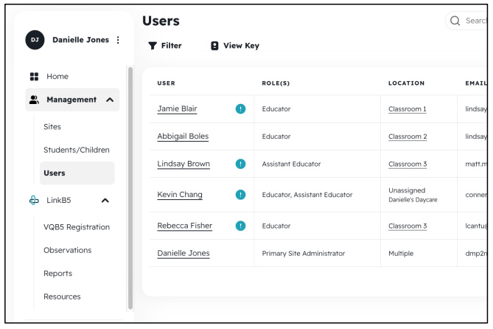Viewport: 493px width, 329px height.
Task: Open the Classroom 2 location link
Action: [408, 136]
